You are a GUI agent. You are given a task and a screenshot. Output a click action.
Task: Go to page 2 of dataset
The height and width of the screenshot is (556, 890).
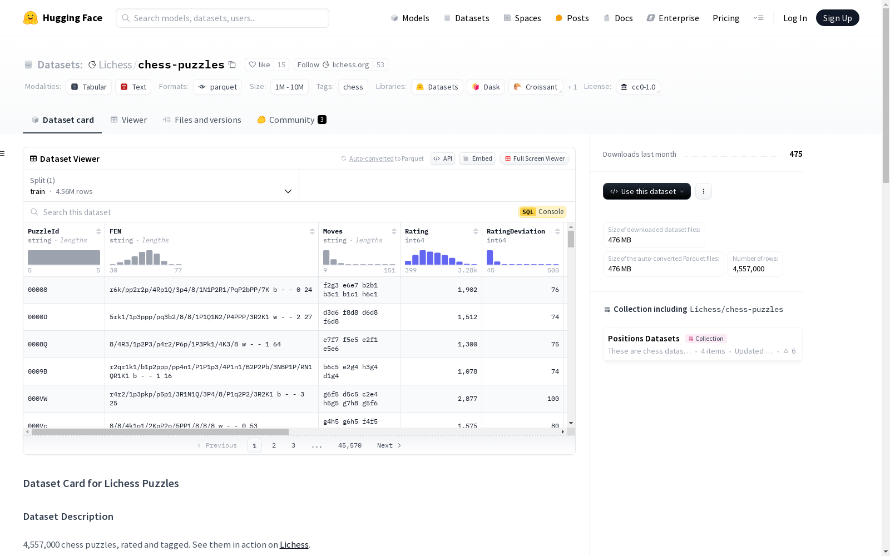274,445
